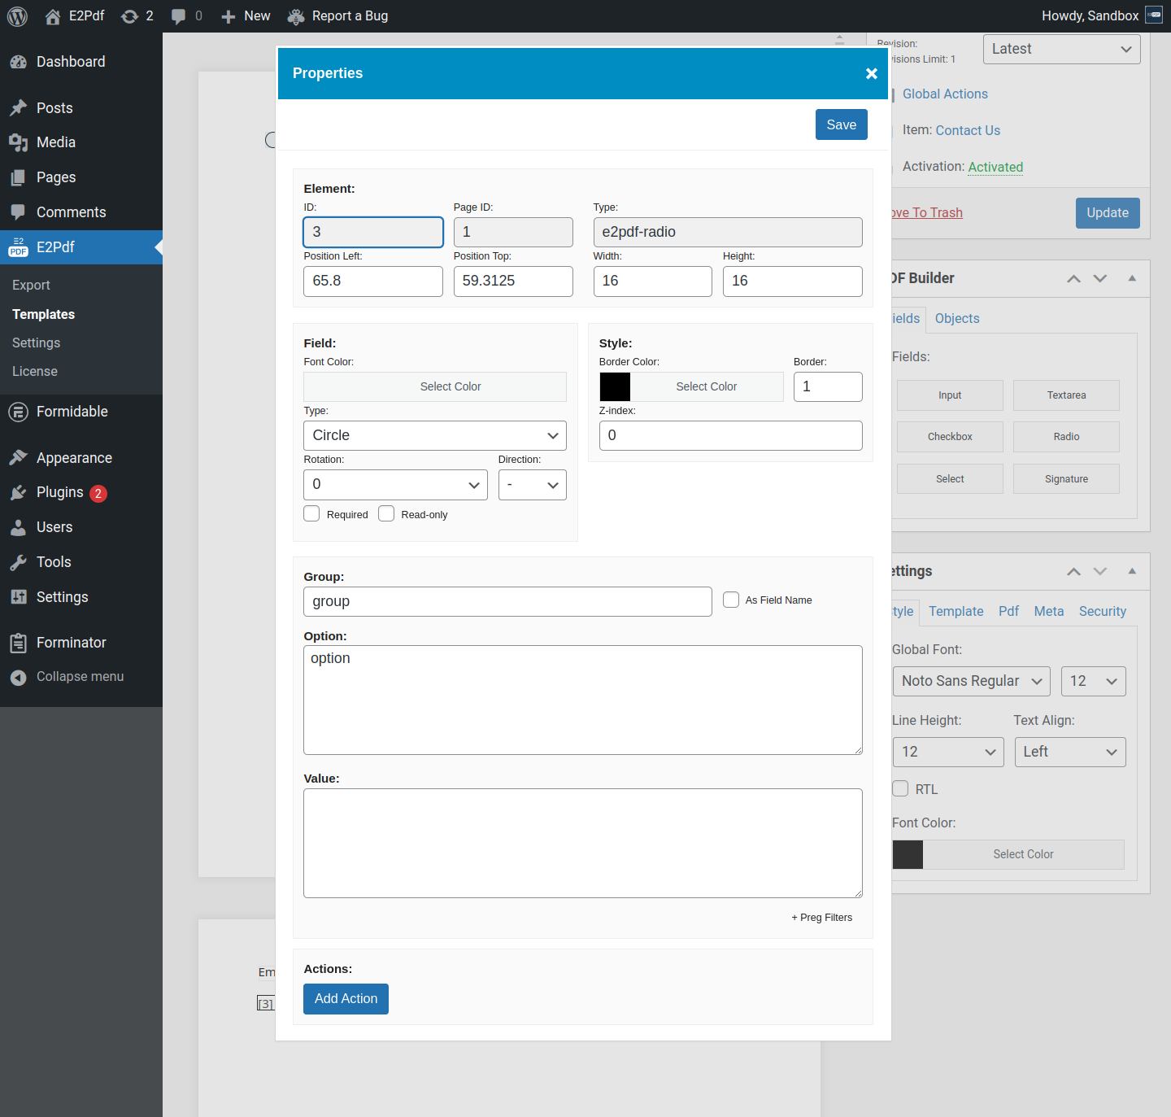This screenshot has width=1171, height=1117.
Task: Toggle the Read-only checkbox
Action: click(x=386, y=513)
